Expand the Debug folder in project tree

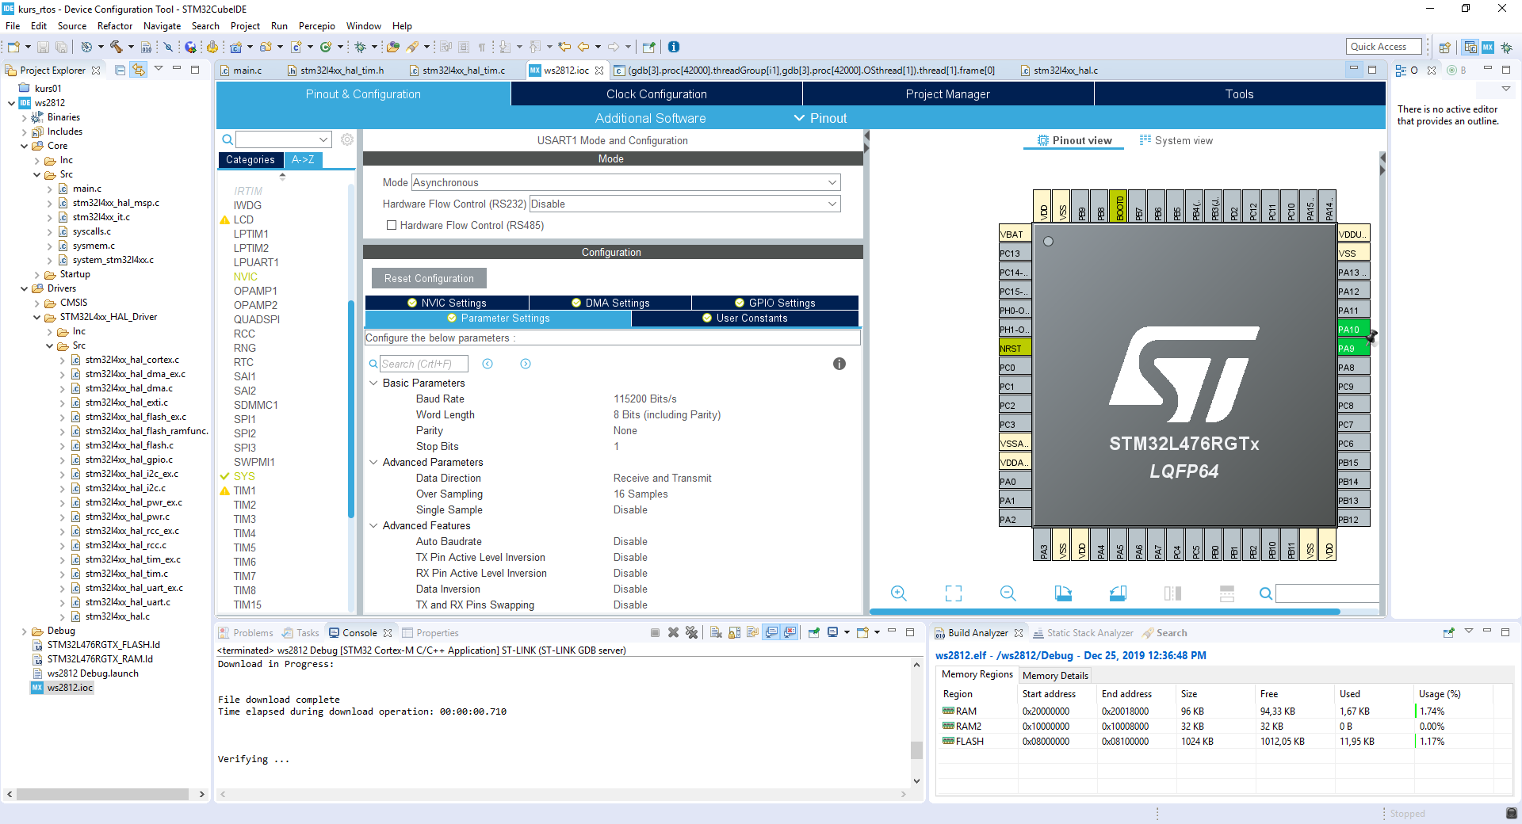[x=24, y=631]
